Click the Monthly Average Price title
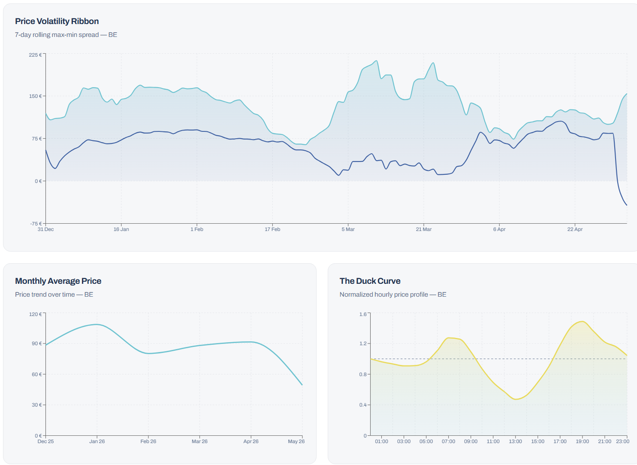This screenshot has height=465, width=637. (x=58, y=281)
